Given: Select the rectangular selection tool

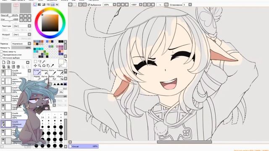Looking at the screenshot, I should (x=35, y=62).
